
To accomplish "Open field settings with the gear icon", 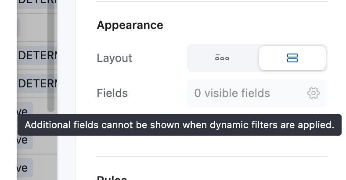I will pos(314,93).
